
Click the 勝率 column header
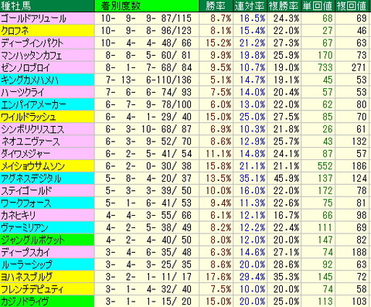[x=216, y=6]
